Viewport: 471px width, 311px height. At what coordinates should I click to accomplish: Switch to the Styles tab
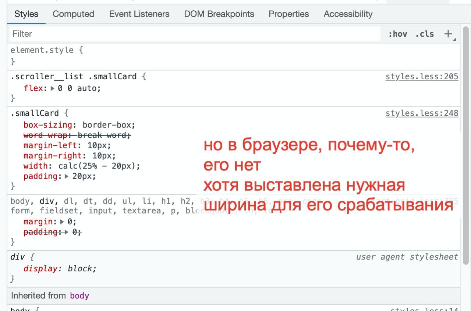[x=26, y=14]
